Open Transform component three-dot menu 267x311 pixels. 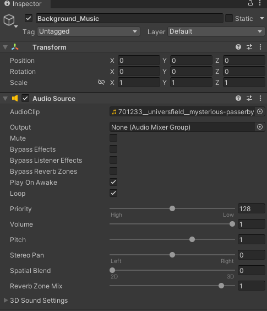260,47
